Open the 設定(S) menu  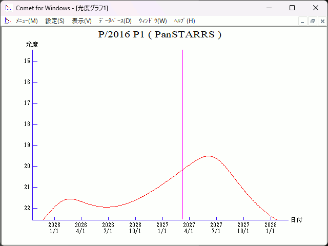(55, 21)
